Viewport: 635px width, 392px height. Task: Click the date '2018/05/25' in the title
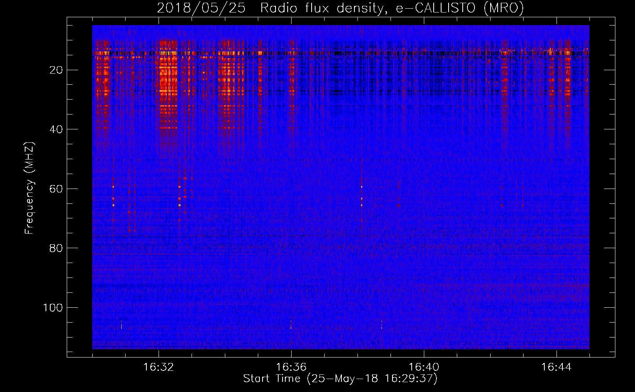point(201,8)
